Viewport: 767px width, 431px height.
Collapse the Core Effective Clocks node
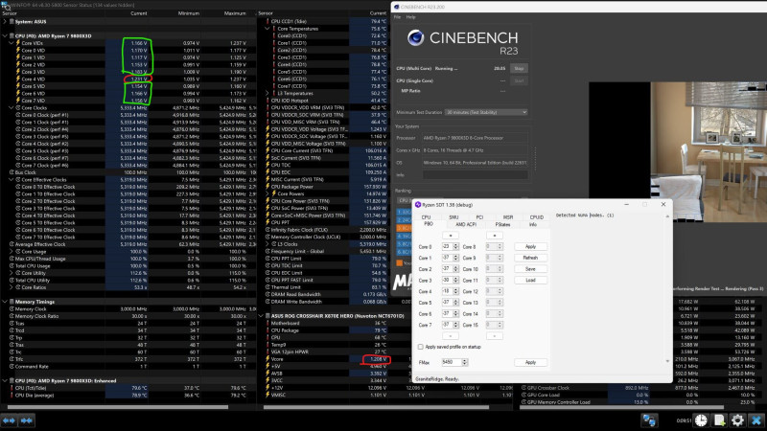[x=12, y=179]
